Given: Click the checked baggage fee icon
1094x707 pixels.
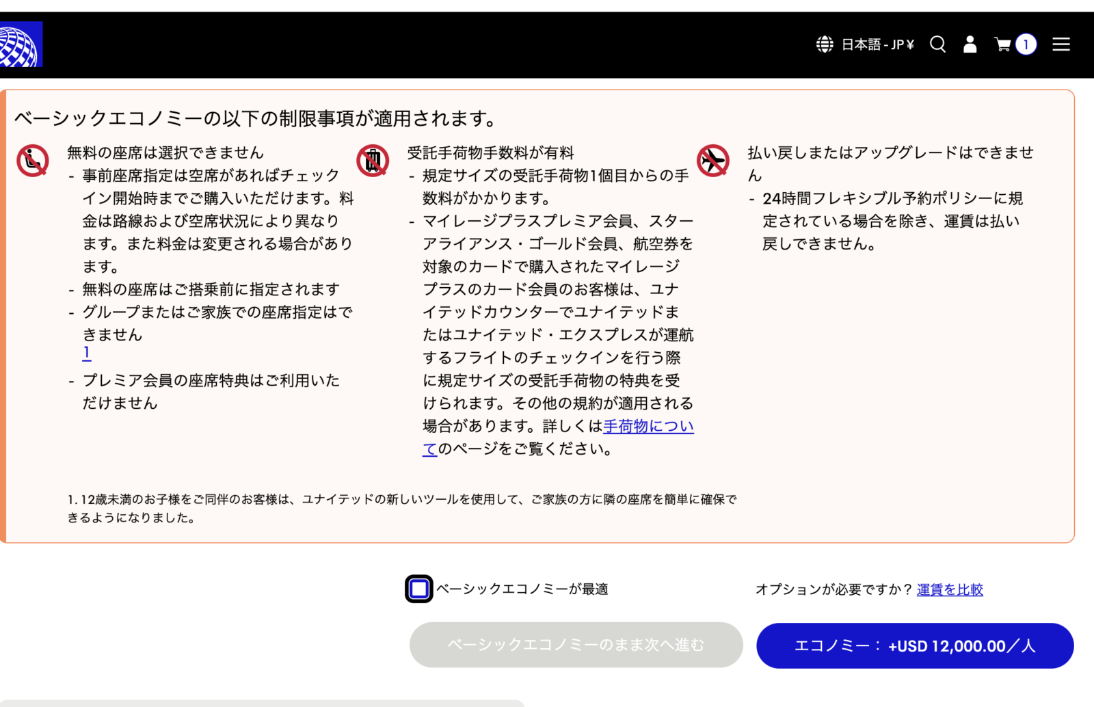Looking at the screenshot, I should pyautogui.click(x=373, y=161).
